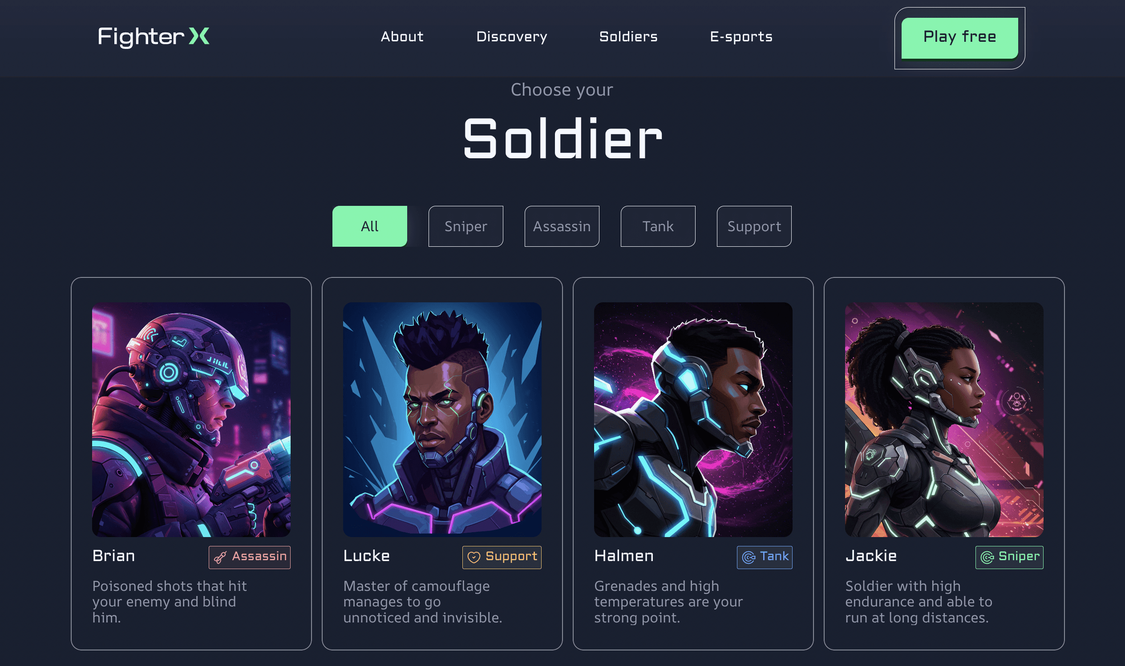This screenshot has width=1125, height=666.
Task: Show only Support soldiers
Action: click(x=754, y=226)
